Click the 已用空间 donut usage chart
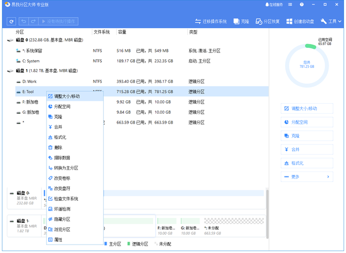346x253 pixels. pos(307,66)
